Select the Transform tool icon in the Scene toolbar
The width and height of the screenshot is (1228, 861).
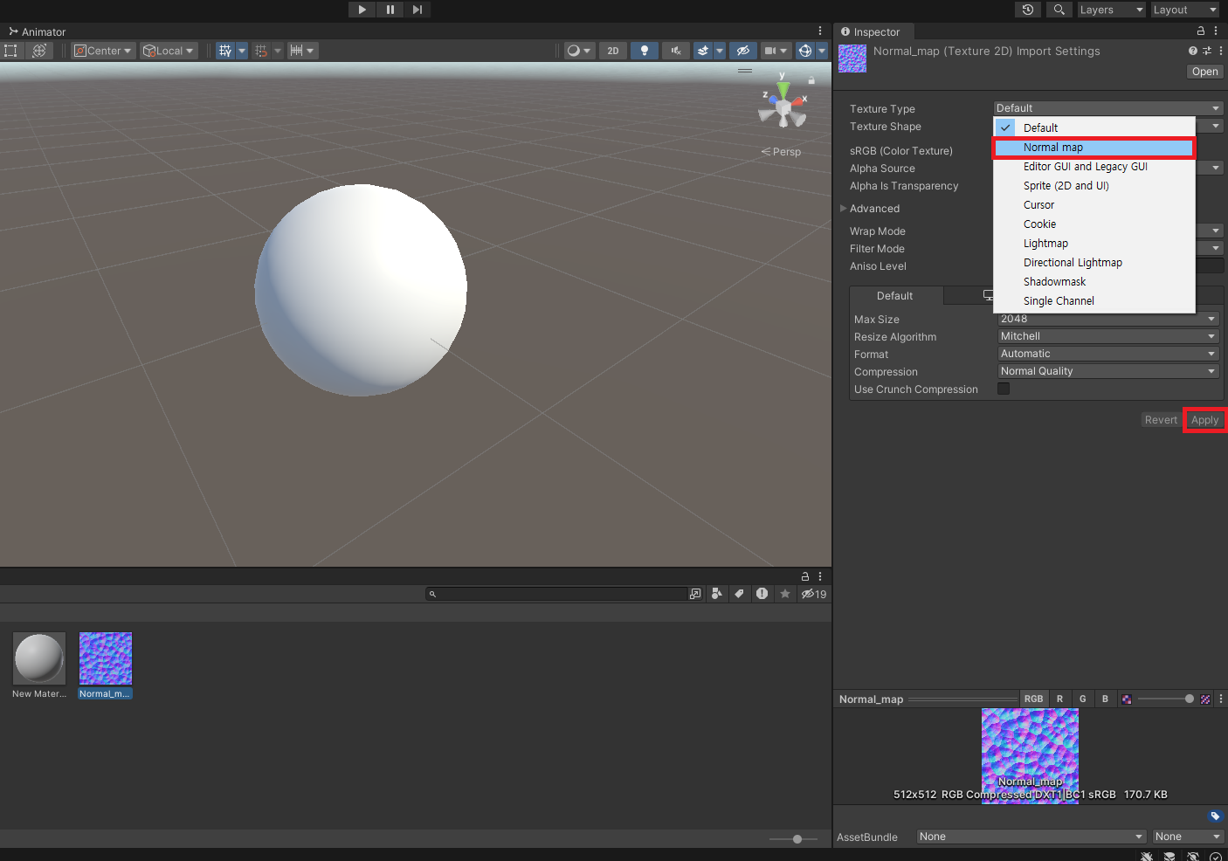point(39,51)
